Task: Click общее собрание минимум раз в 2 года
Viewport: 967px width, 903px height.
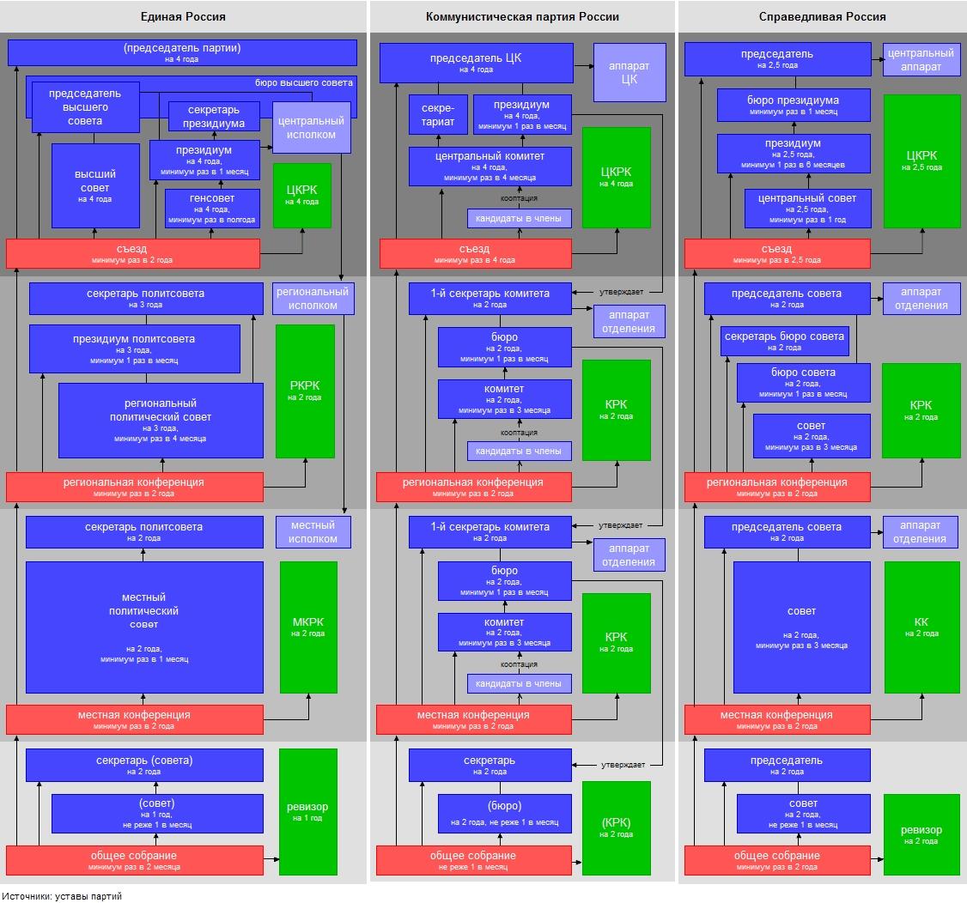Action: pos(777,860)
